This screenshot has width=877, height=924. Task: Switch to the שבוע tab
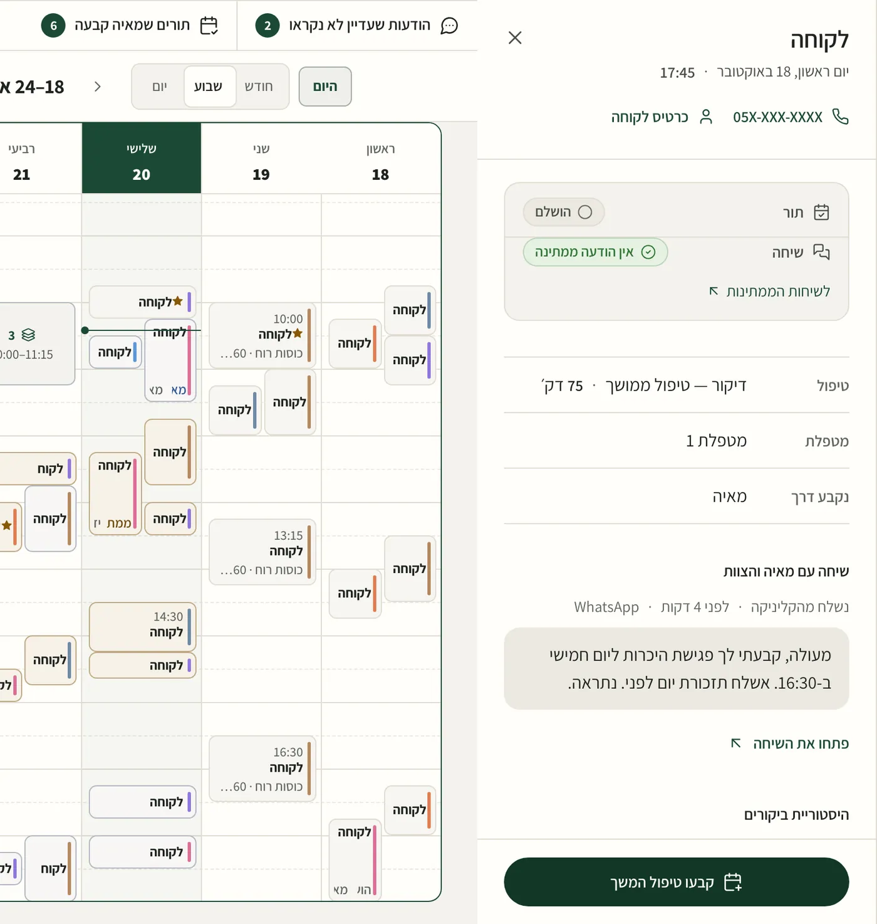[x=209, y=87]
